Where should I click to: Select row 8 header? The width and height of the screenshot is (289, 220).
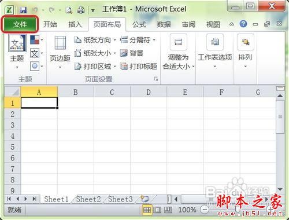12,179
